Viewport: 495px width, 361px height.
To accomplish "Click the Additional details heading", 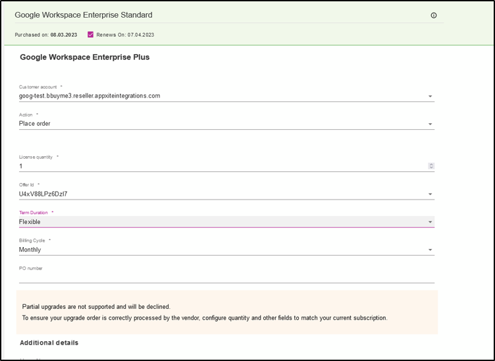I will (x=49, y=343).
